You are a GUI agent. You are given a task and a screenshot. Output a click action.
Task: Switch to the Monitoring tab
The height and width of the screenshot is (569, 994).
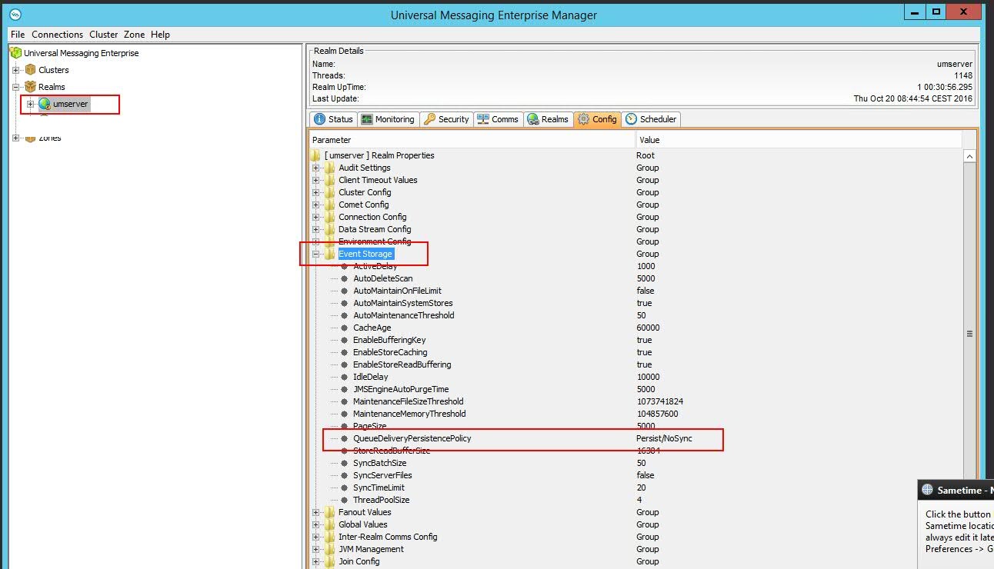coord(388,119)
